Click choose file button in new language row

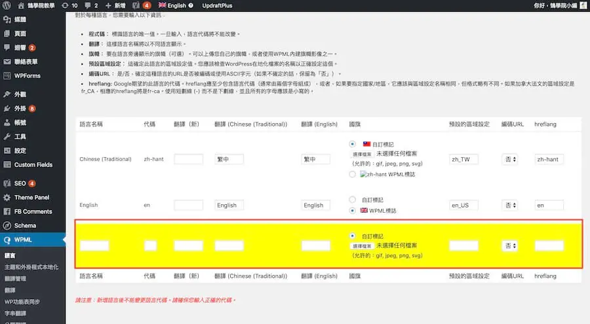362,246
